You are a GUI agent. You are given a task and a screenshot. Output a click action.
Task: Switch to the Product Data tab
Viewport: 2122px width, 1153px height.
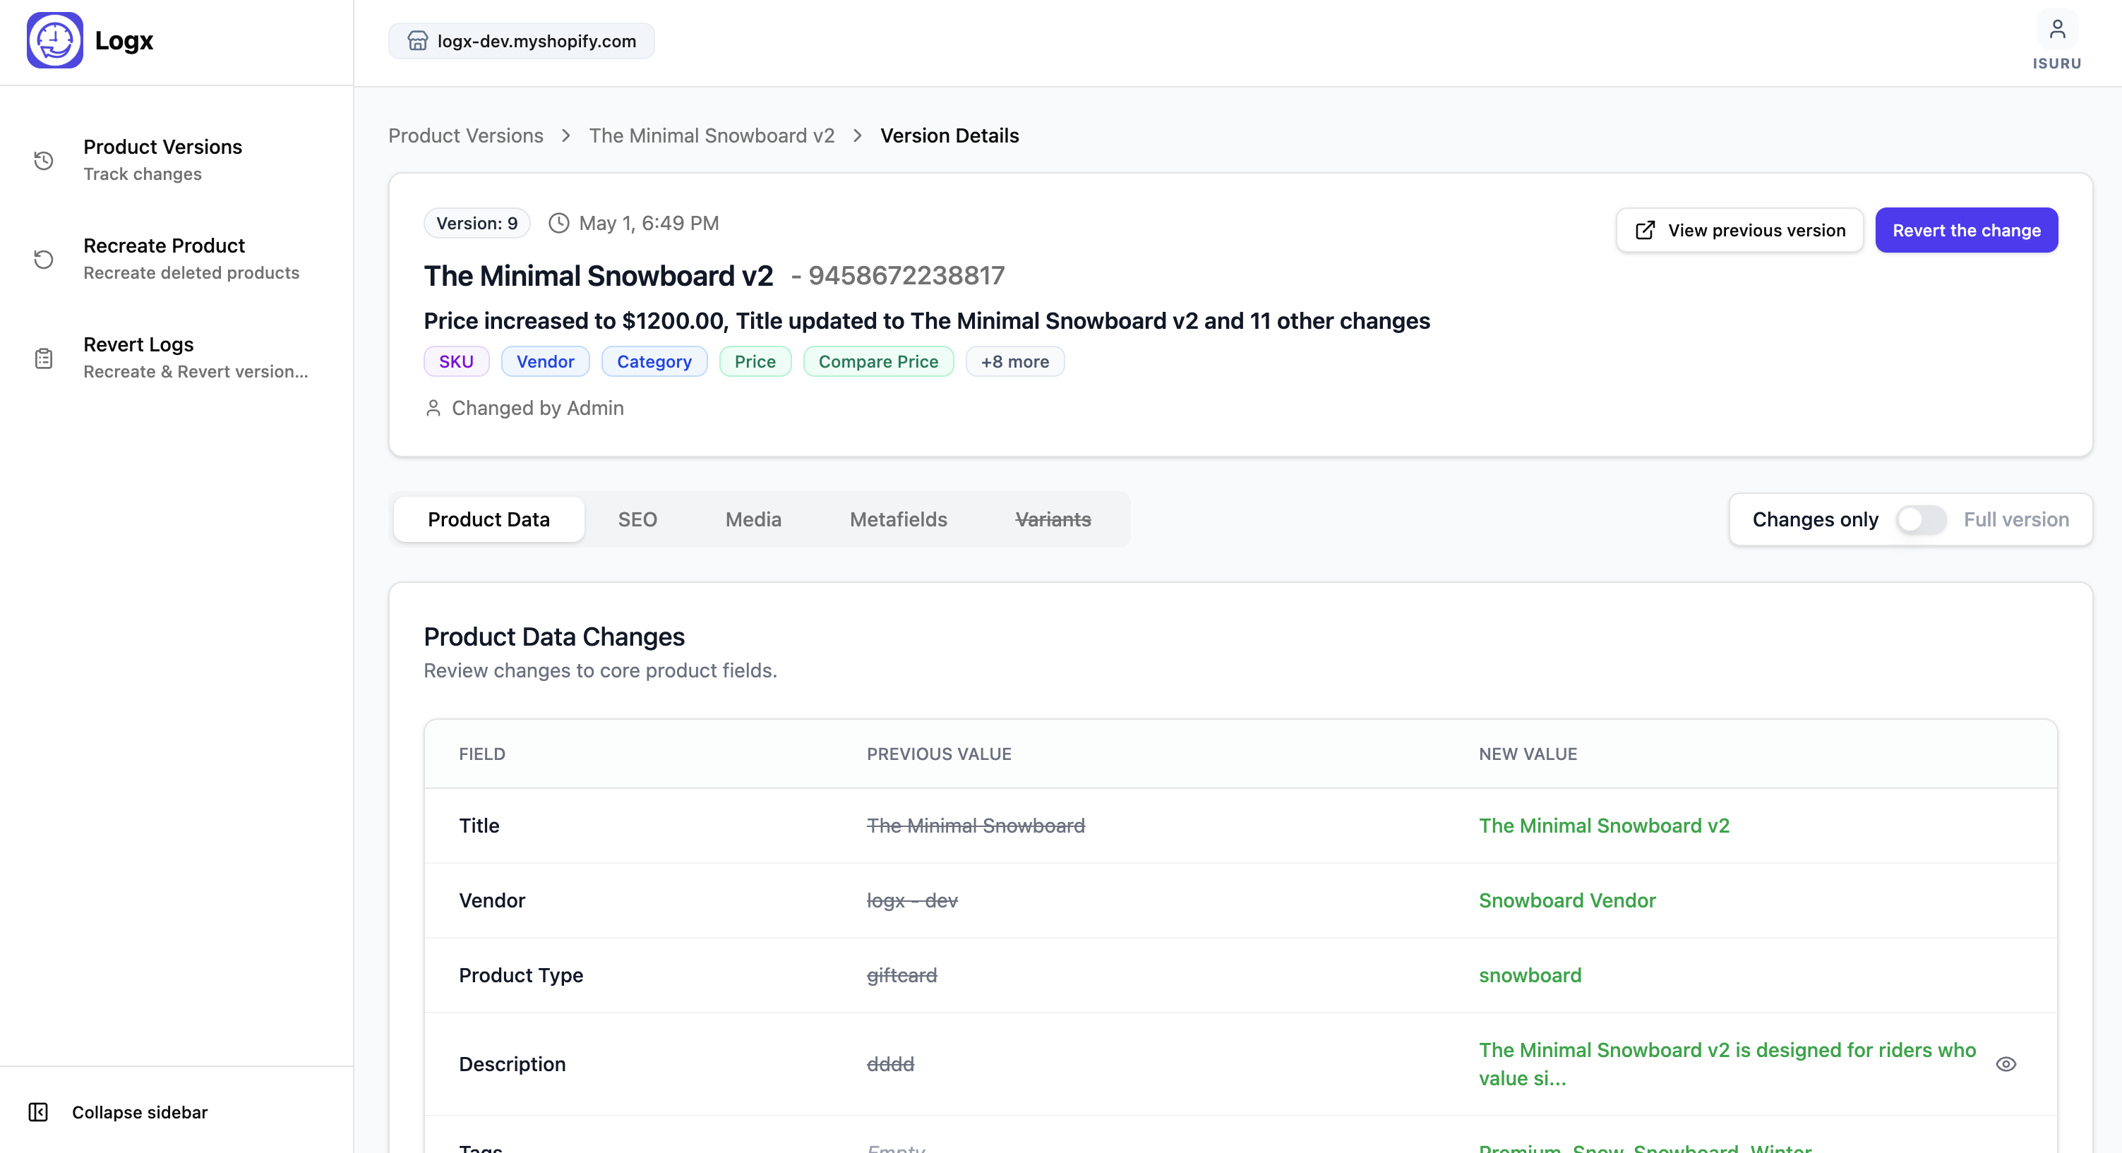[x=488, y=519]
